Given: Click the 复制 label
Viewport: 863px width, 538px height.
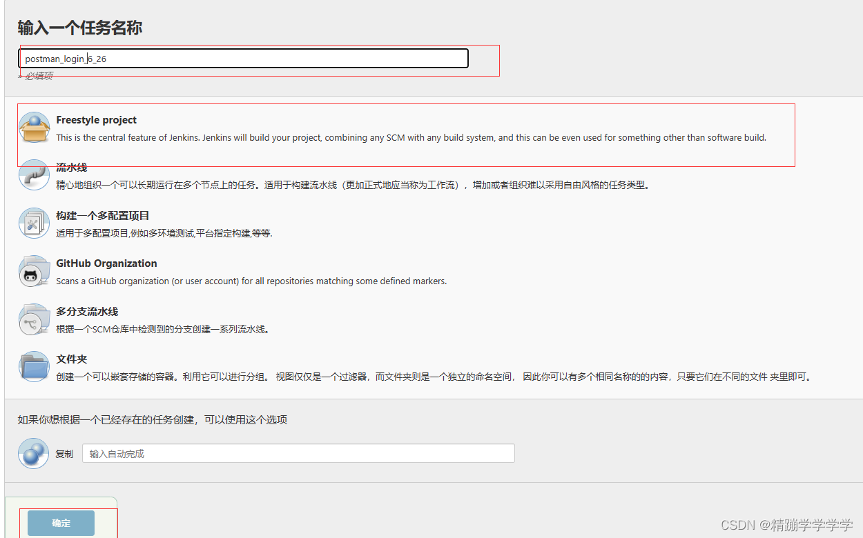Looking at the screenshot, I should 64,454.
